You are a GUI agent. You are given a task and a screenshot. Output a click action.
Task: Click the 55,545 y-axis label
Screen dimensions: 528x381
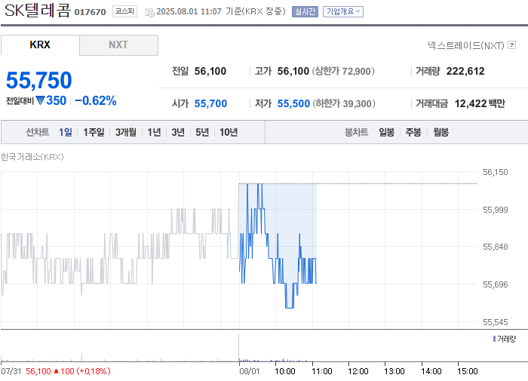tap(495, 322)
